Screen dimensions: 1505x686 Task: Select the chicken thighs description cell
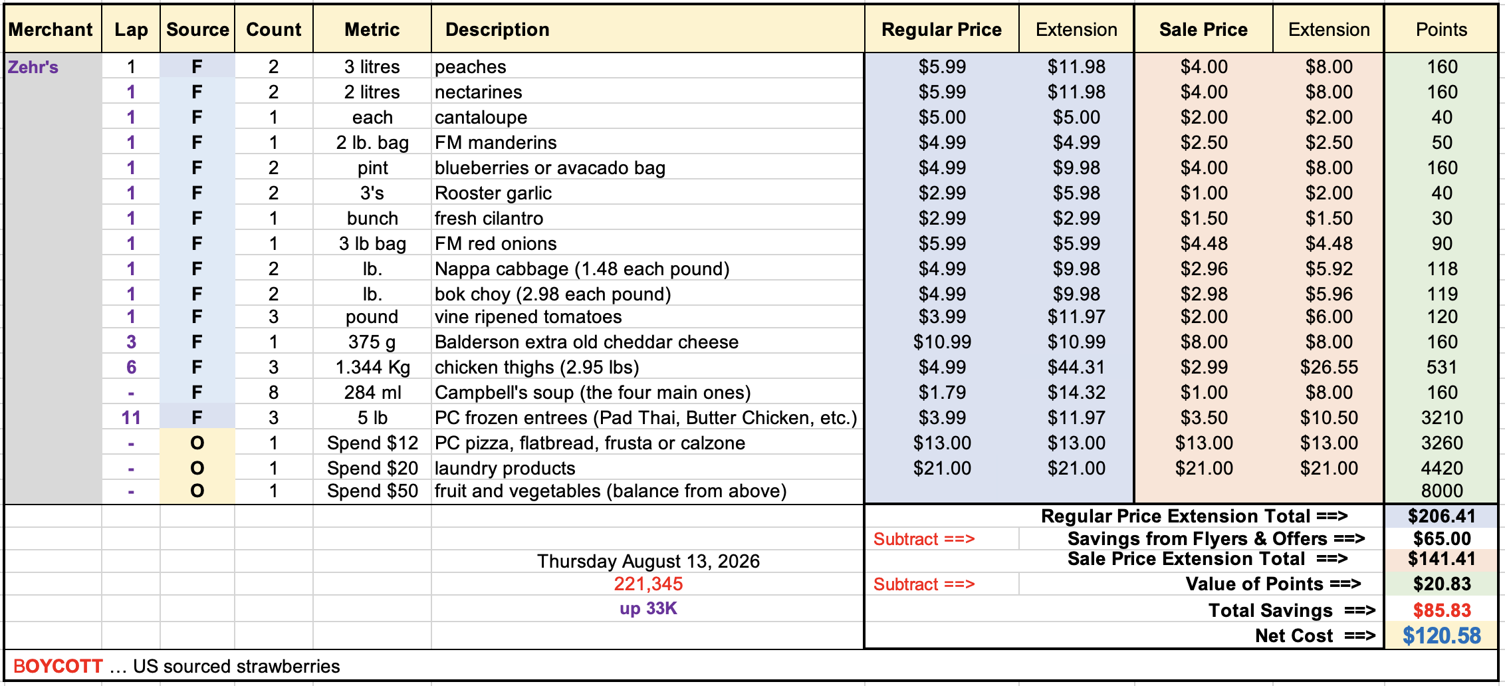click(x=647, y=367)
